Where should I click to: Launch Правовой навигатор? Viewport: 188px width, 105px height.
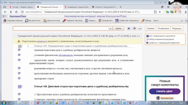coord(73,21)
